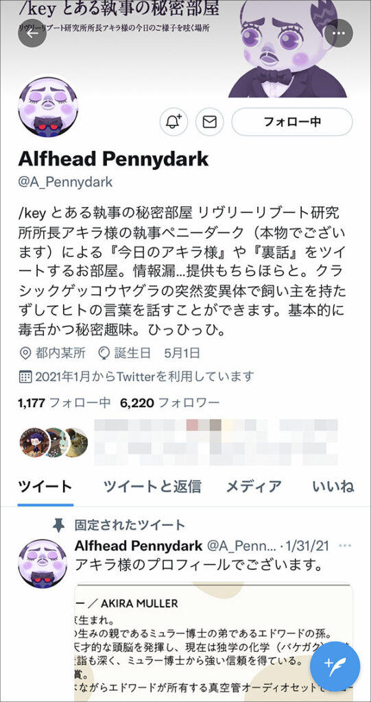Open the AKIRA MULLER profile image
Image resolution: width=371 pixels, height=702 pixels.
tap(214, 642)
